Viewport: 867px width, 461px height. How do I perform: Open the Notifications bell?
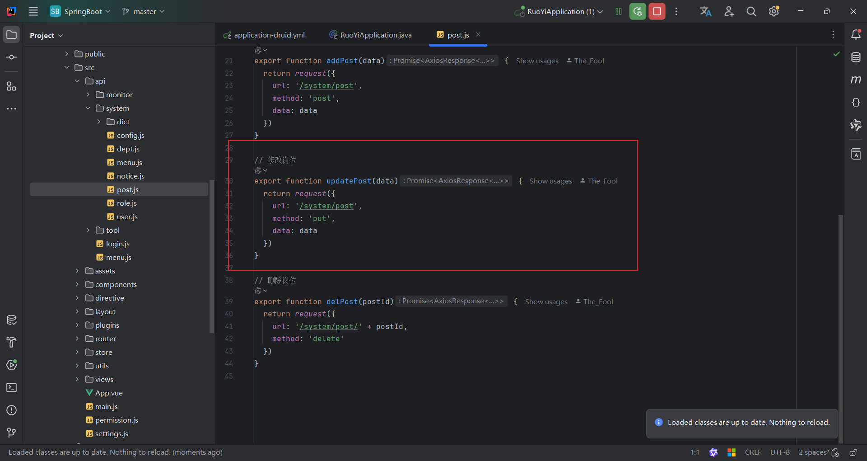pos(856,35)
